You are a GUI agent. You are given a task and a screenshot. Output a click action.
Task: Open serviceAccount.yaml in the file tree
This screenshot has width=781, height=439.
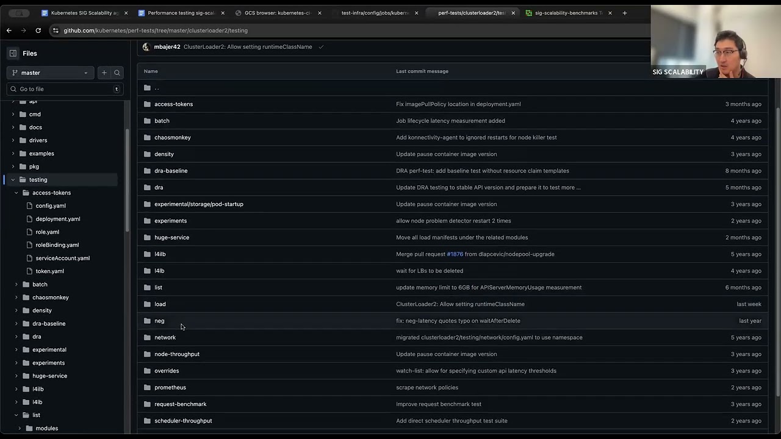[x=63, y=259]
